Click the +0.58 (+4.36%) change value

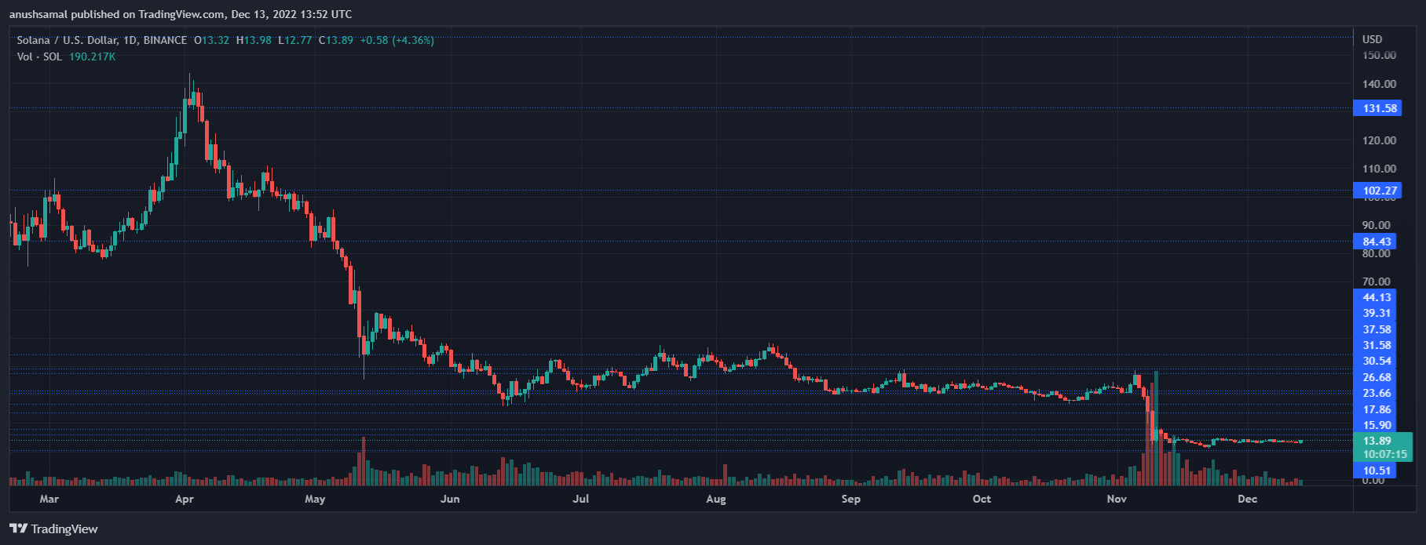click(397, 40)
